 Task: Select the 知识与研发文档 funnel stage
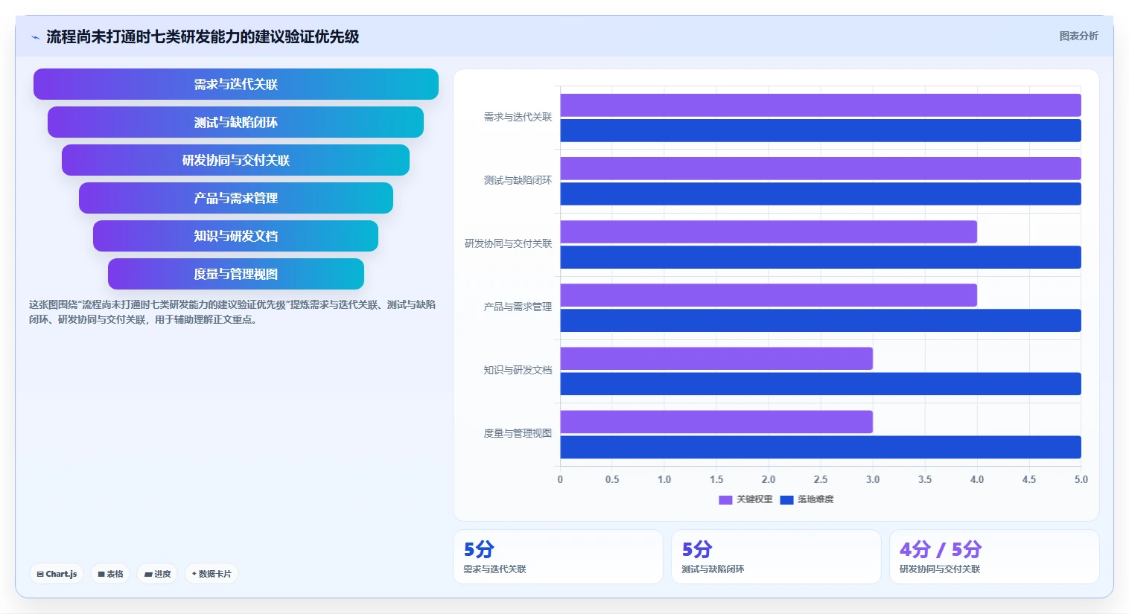coord(235,236)
